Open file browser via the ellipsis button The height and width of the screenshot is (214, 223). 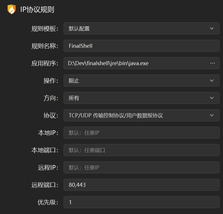pos(212,63)
